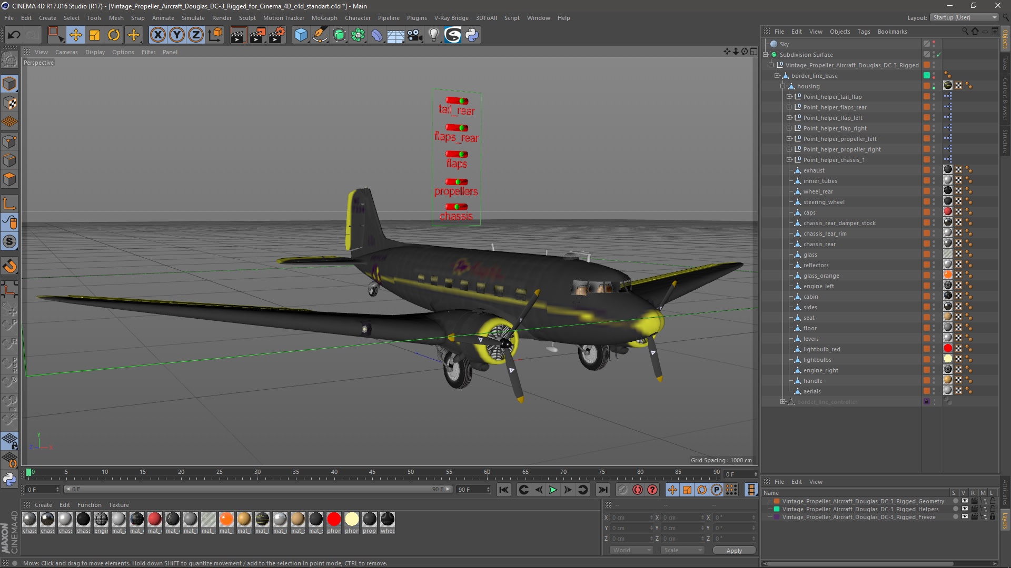Select the engine_left object

pyautogui.click(x=818, y=286)
